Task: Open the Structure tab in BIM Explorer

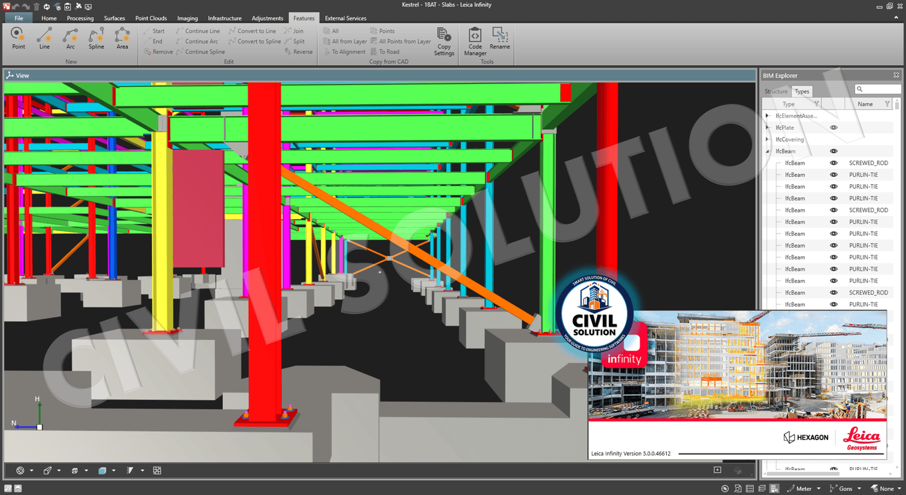Action: pos(776,91)
